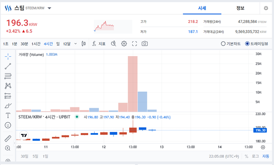Select the trend line drawing tool
This screenshot has height=165, width=274.
pyautogui.click(x=8, y=67)
